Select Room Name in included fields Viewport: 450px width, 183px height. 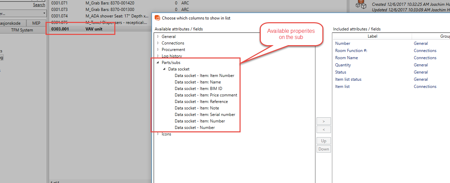pyautogui.click(x=347, y=58)
